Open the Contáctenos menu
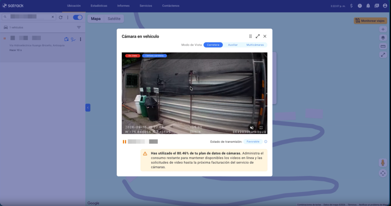This screenshot has width=391, height=206. [x=171, y=6]
